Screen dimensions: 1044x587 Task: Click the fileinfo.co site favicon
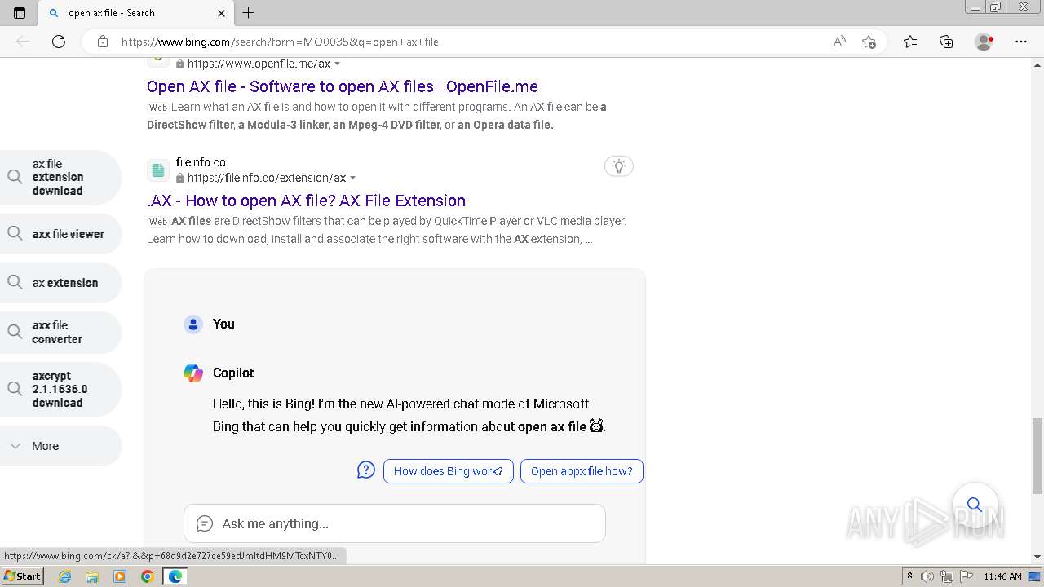point(158,170)
